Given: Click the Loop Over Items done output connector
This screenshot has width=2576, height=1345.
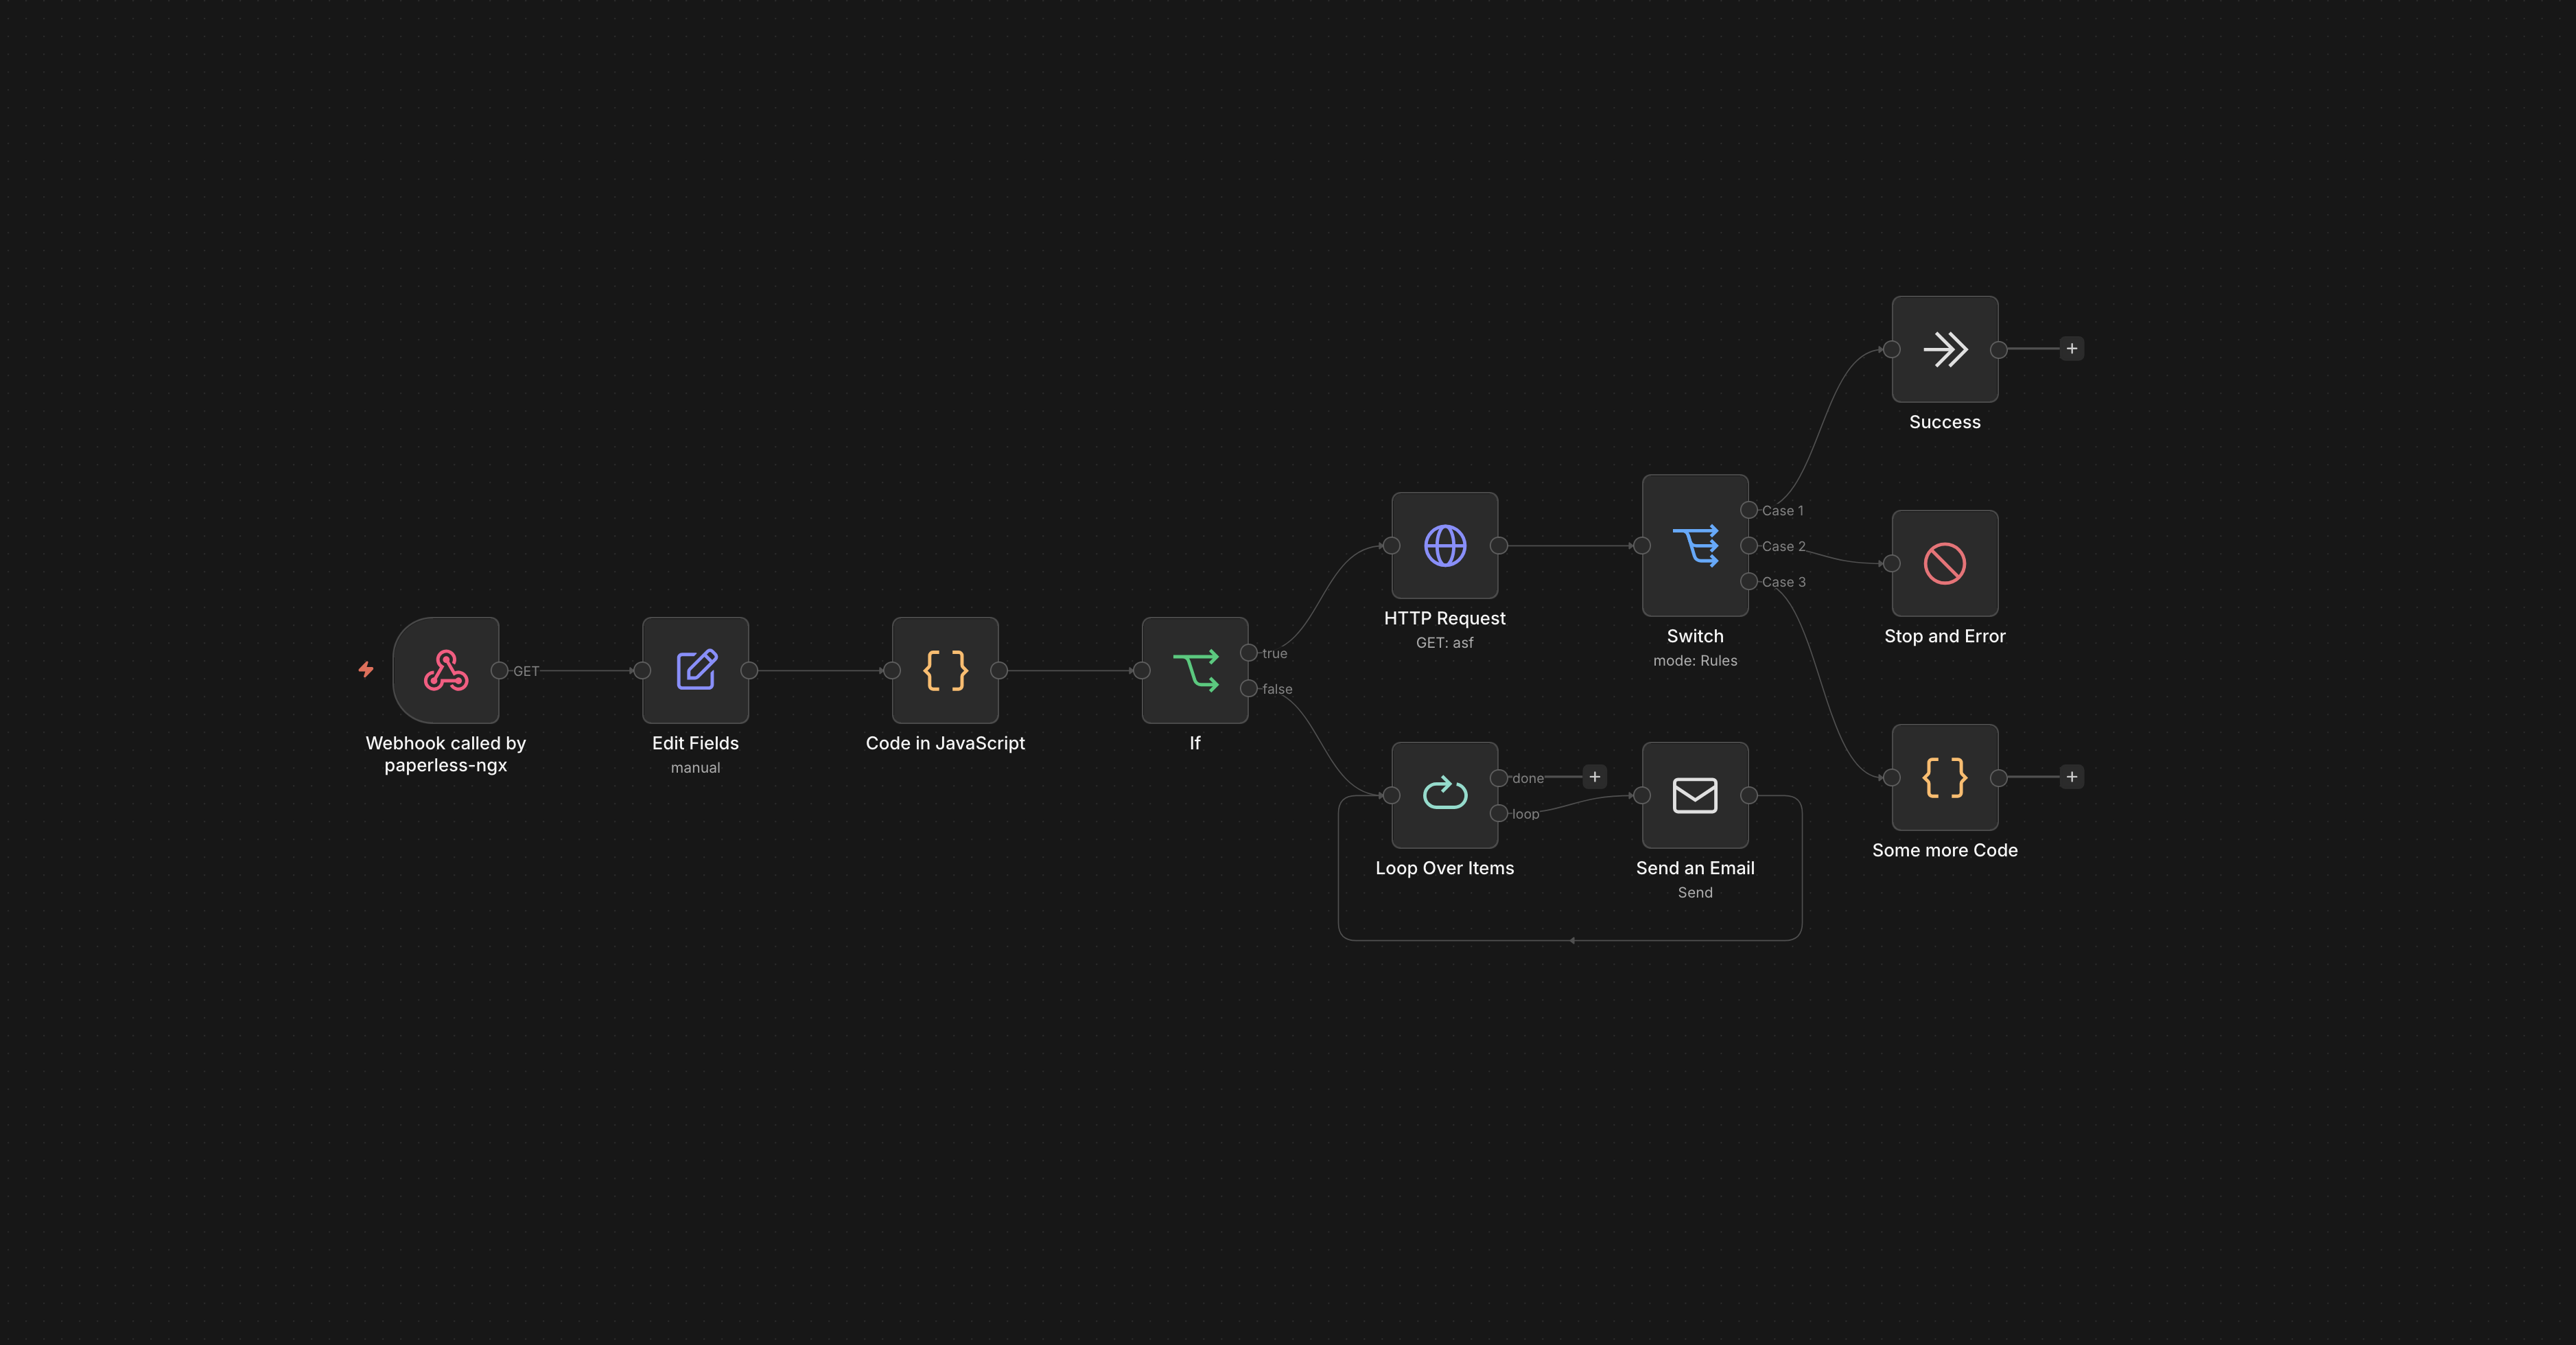Looking at the screenshot, I should [x=1499, y=777].
